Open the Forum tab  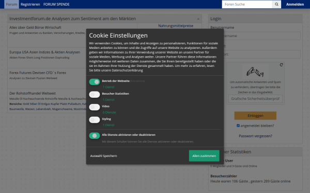[11, 4]
